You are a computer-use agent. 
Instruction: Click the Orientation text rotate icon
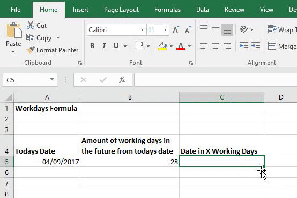(x=244, y=29)
